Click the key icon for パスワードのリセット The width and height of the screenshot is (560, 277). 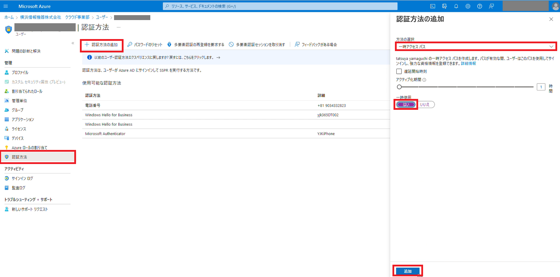pos(130,45)
